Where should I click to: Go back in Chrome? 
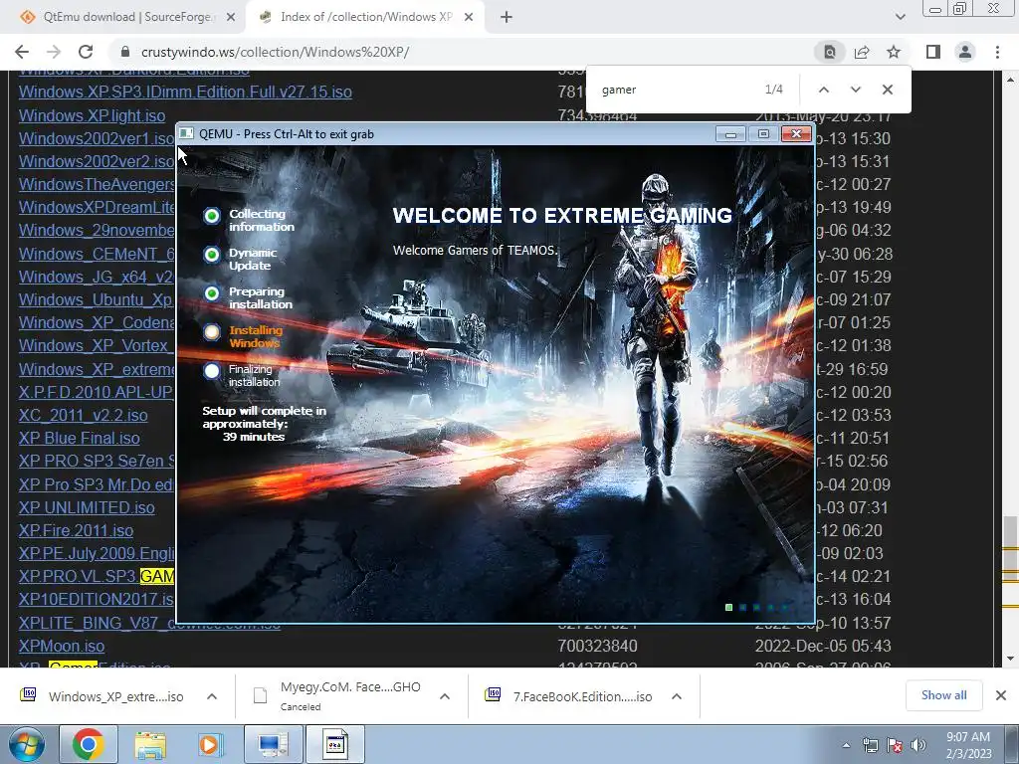tap(22, 52)
